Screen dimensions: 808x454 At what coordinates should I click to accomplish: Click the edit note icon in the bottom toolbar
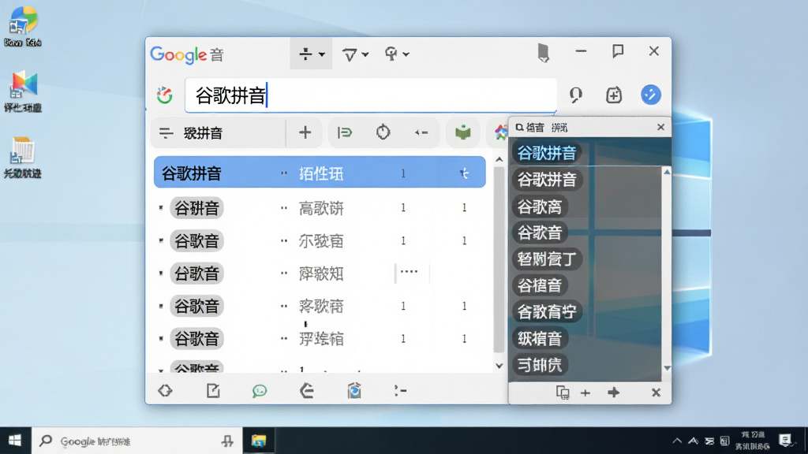[x=213, y=391]
